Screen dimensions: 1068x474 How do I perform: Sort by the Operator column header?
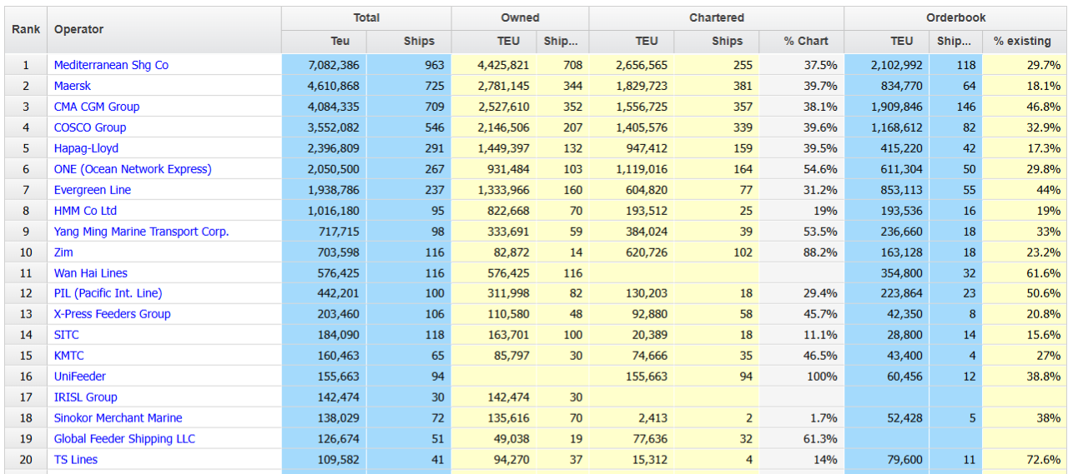[x=79, y=29]
